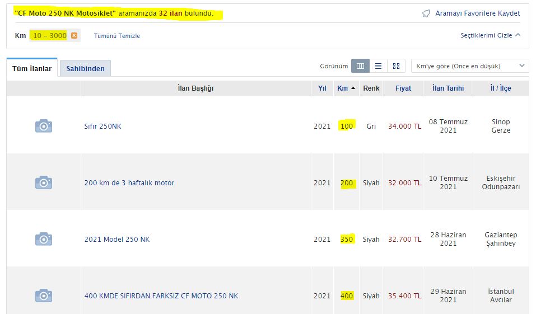
Task: Open photo placeholder of 400 KMDE listing
Action: tap(44, 296)
